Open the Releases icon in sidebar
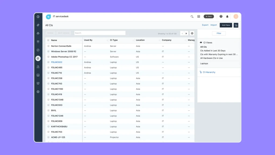Screen dimensions: 275x155 click(x=38, y=50)
